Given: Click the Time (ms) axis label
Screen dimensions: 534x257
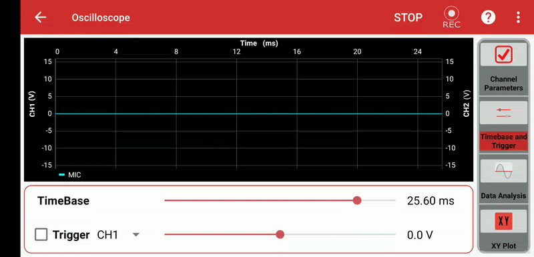Looking at the screenshot, I should 259,43.
